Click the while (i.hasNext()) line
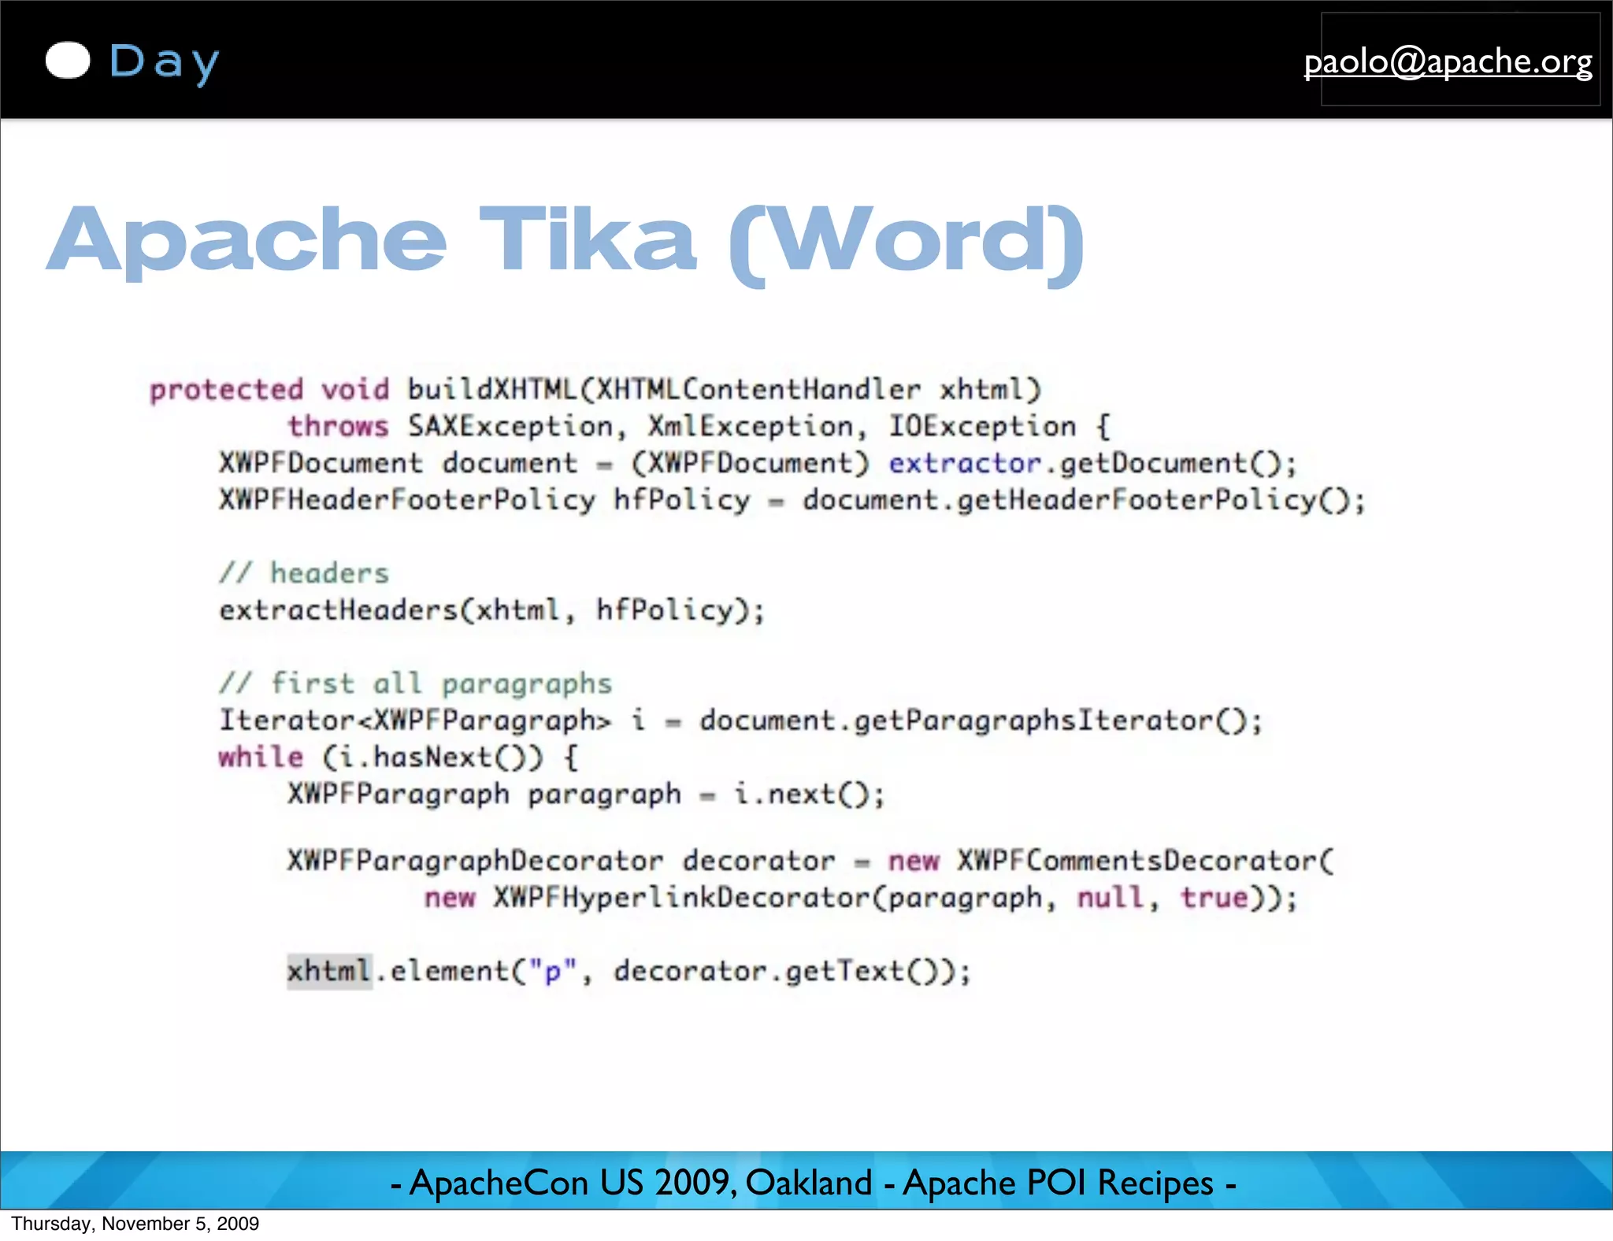 click(x=399, y=758)
